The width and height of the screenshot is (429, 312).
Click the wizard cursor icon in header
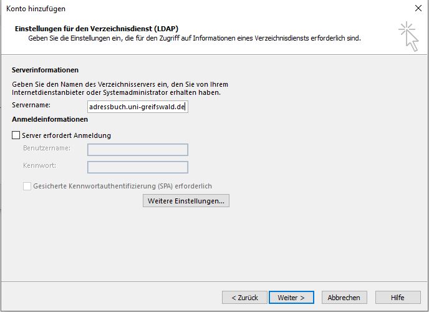click(408, 35)
